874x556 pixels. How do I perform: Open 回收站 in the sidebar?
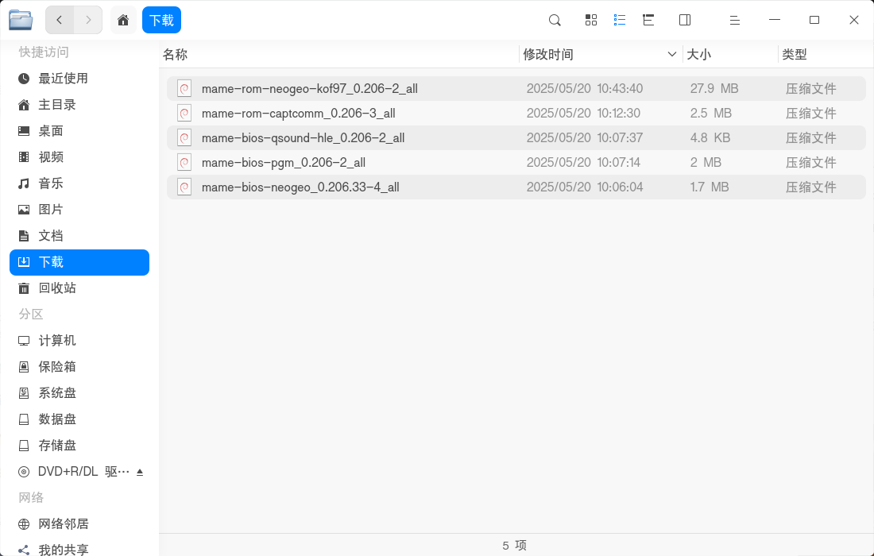click(x=79, y=288)
